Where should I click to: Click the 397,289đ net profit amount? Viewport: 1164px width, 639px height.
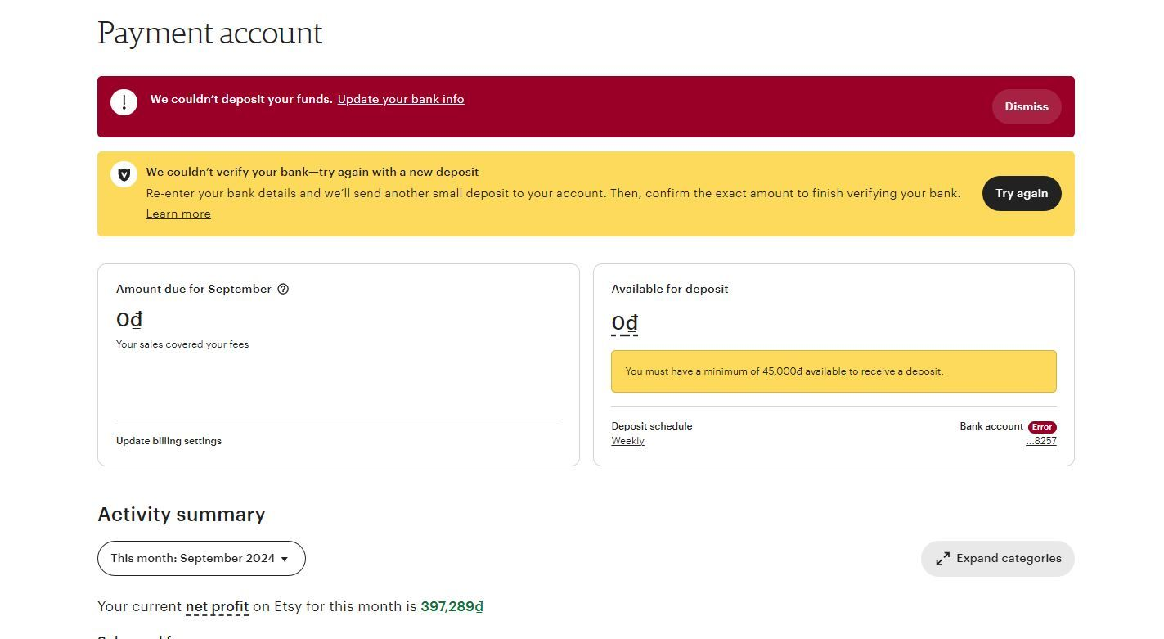[452, 607]
